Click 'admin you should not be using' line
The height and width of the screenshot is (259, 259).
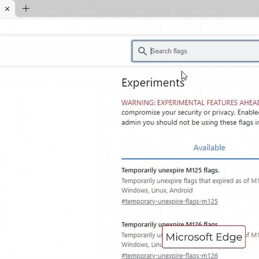190,123
